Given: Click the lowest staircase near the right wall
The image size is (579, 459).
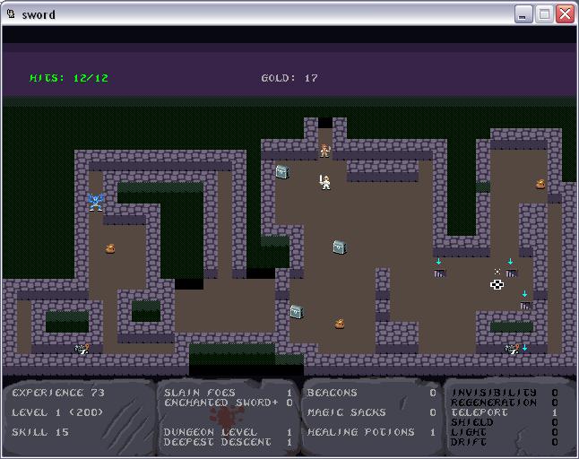Looking at the screenshot, I should (x=526, y=305).
